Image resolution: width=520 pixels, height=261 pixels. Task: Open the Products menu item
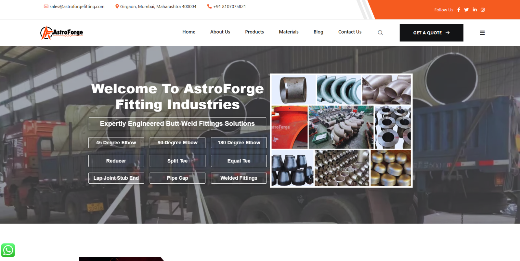pos(254,32)
